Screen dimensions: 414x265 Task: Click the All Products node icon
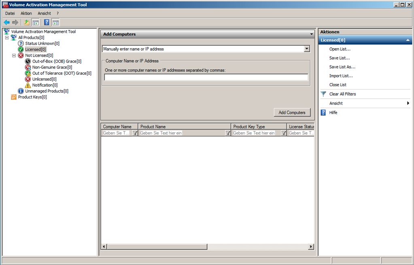point(14,38)
